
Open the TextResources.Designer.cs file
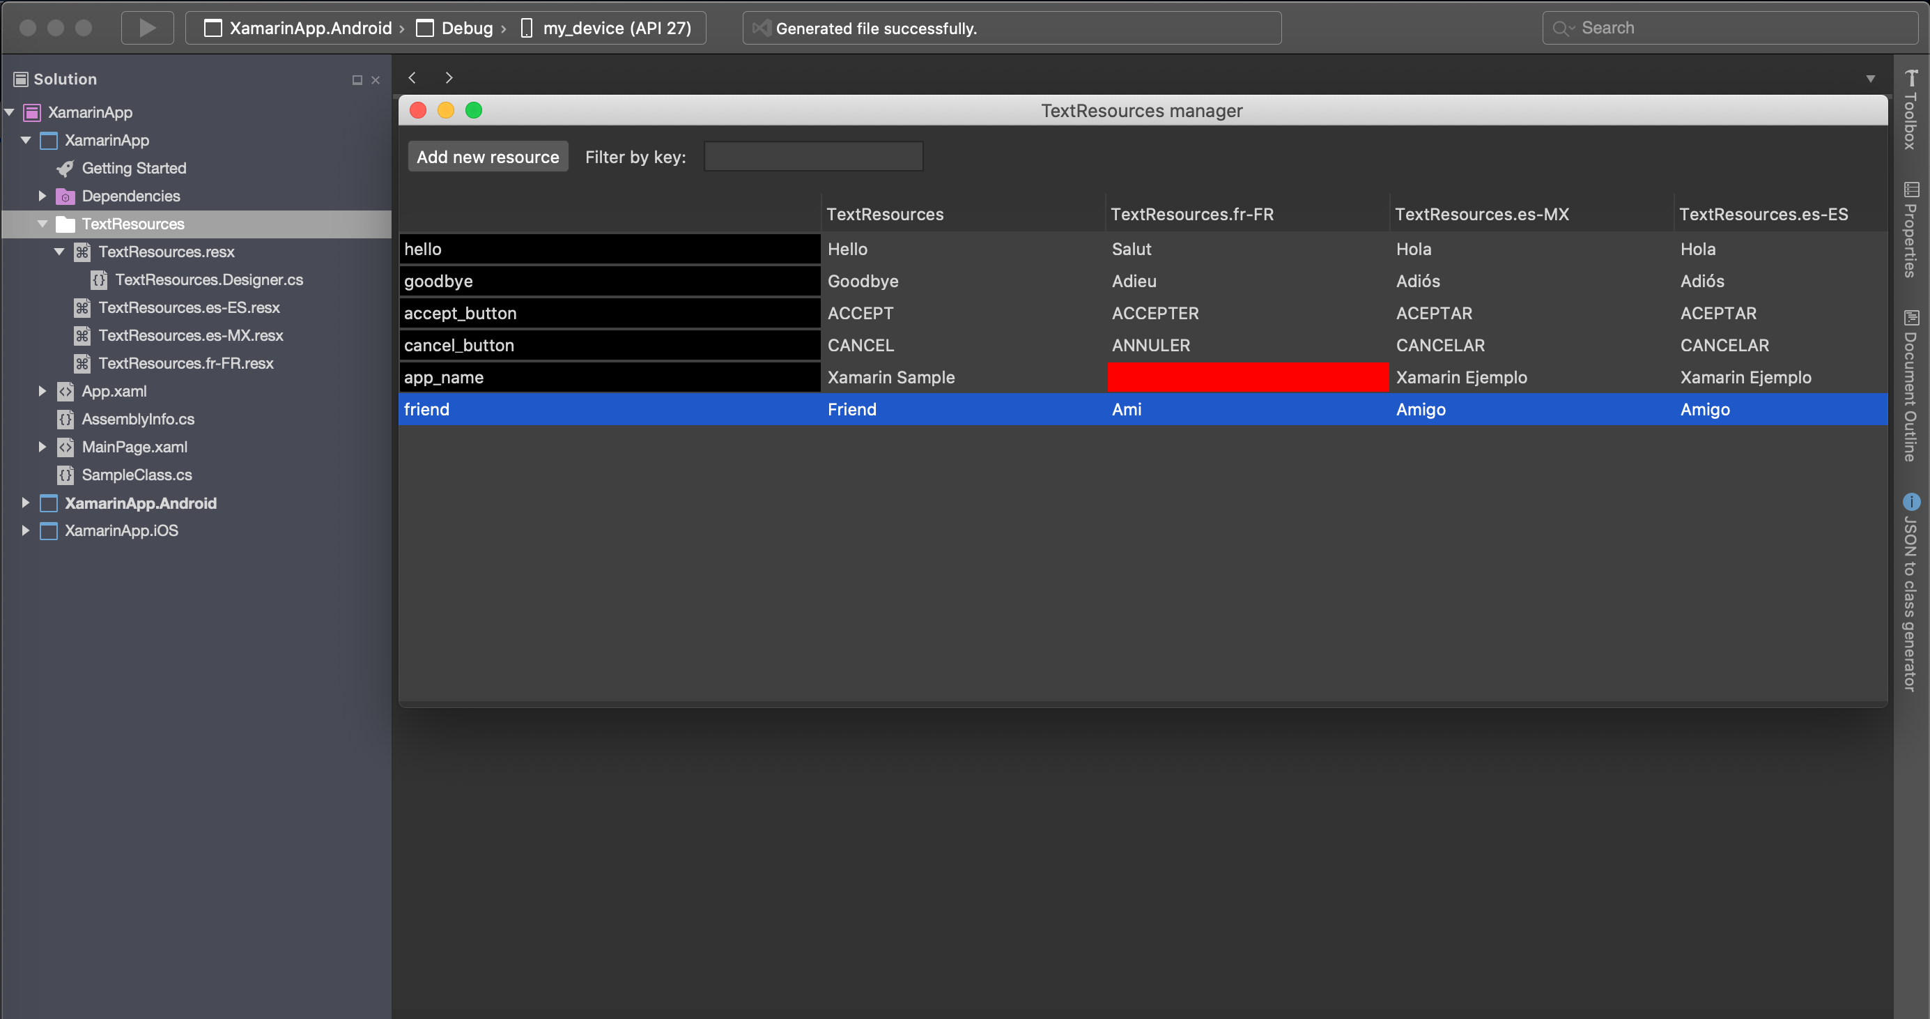pyautogui.click(x=208, y=280)
